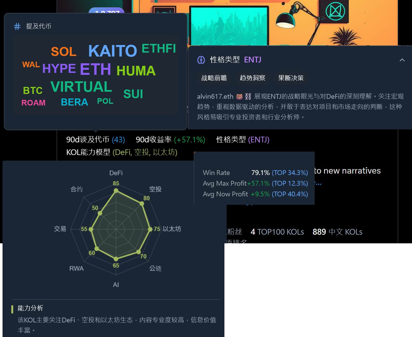Click the RWA radar point labeled 60

coord(97,249)
